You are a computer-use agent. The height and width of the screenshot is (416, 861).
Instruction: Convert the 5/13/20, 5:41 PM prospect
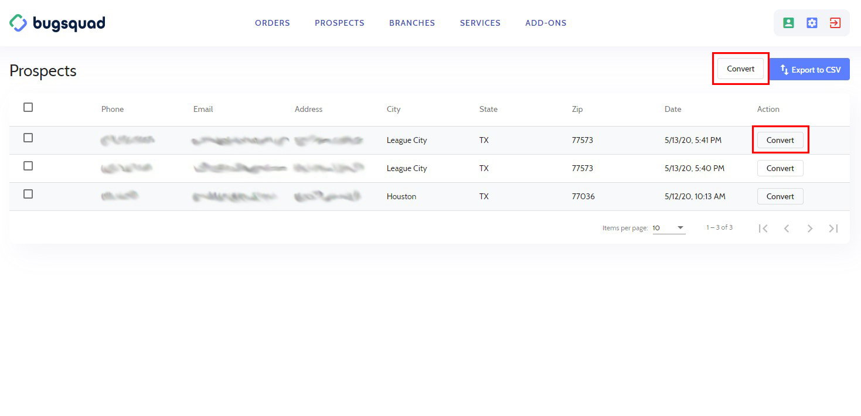[780, 140]
